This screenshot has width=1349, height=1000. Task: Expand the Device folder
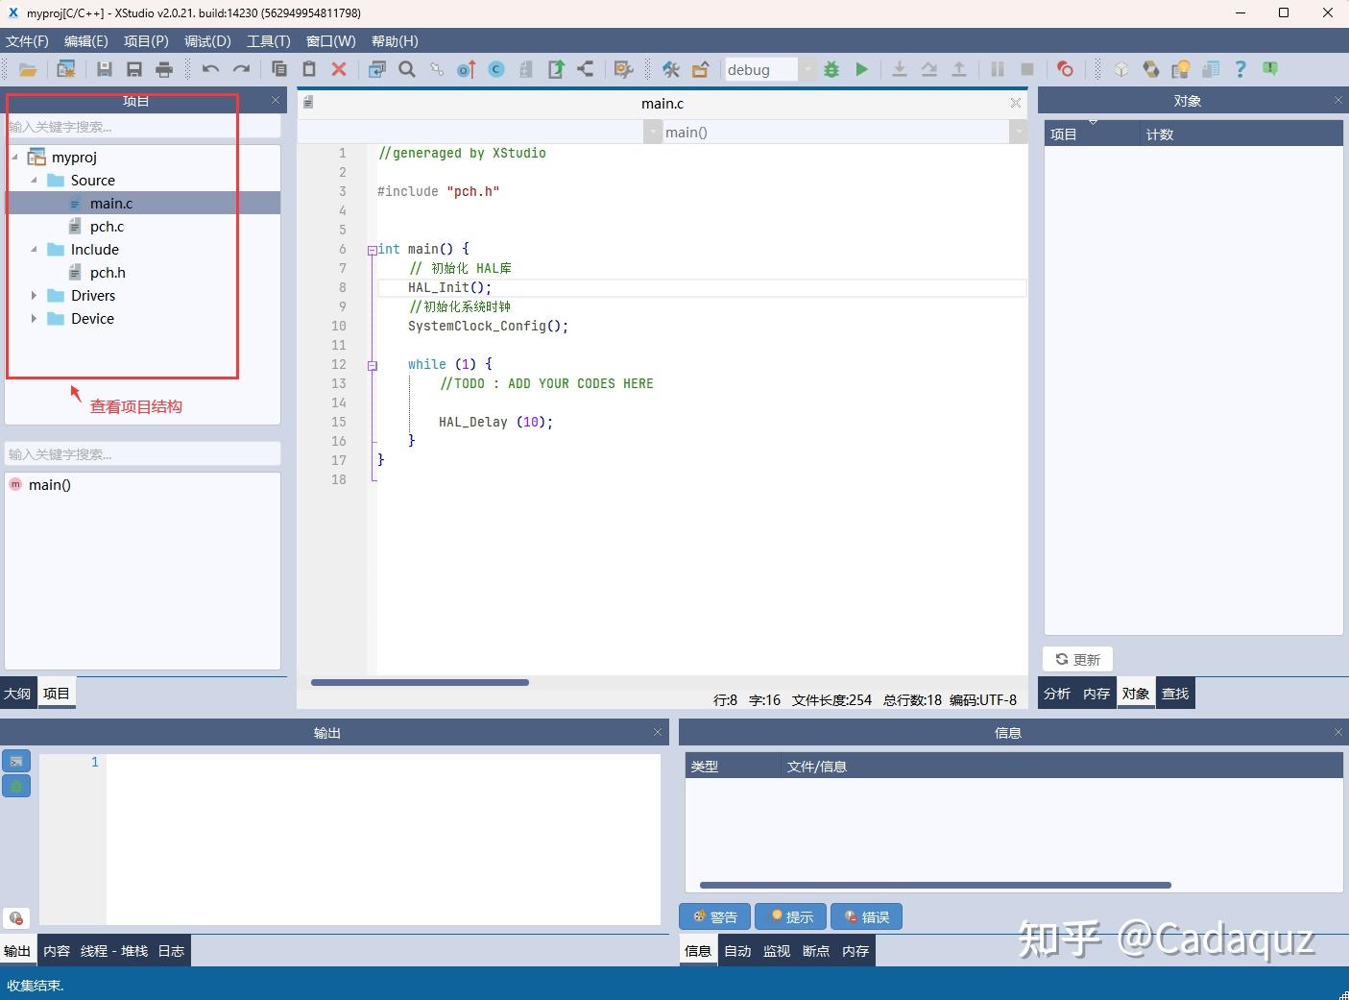click(x=34, y=318)
